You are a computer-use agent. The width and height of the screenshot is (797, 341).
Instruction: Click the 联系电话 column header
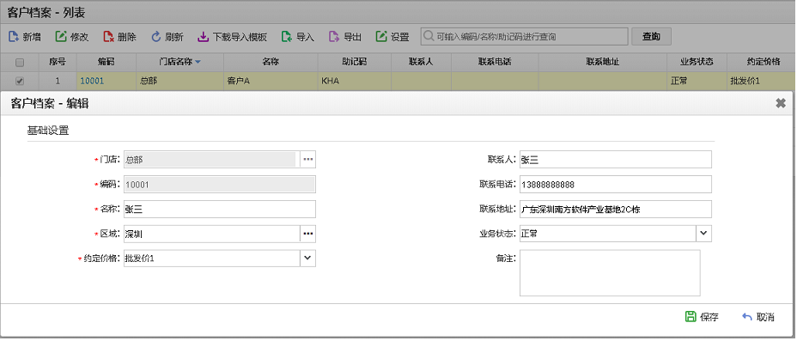pyautogui.click(x=495, y=62)
